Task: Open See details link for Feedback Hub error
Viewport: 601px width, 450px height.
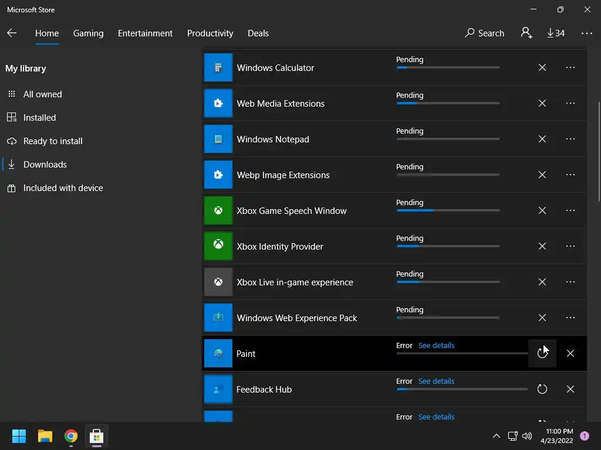Action: coord(436,381)
